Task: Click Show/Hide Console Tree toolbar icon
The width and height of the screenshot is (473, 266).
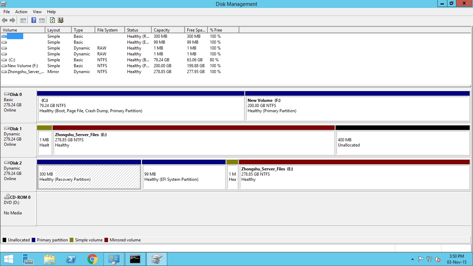Action: (23, 20)
